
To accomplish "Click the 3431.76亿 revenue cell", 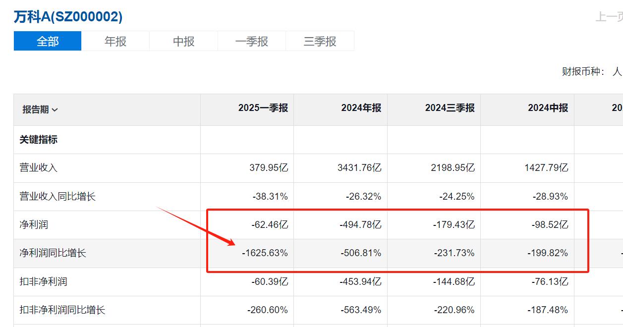I will [359, 168].
